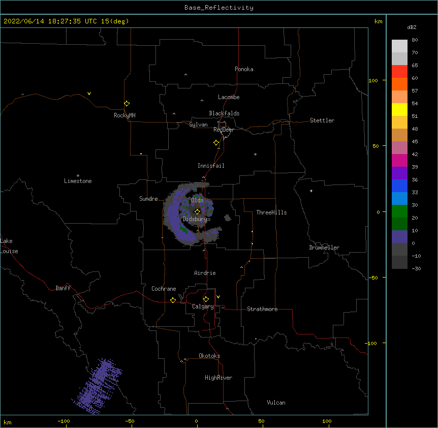
Task: Click the yellow diamond marker near RockyMH
Action: tap(127, 104)
